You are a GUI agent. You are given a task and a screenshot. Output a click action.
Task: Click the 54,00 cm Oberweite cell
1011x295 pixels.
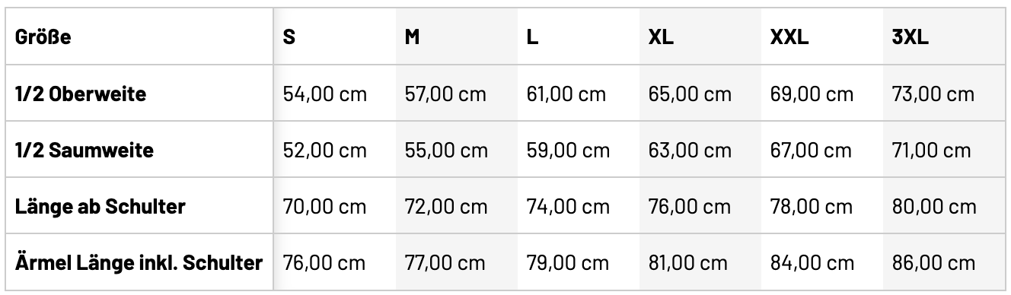tap(324, 94)
